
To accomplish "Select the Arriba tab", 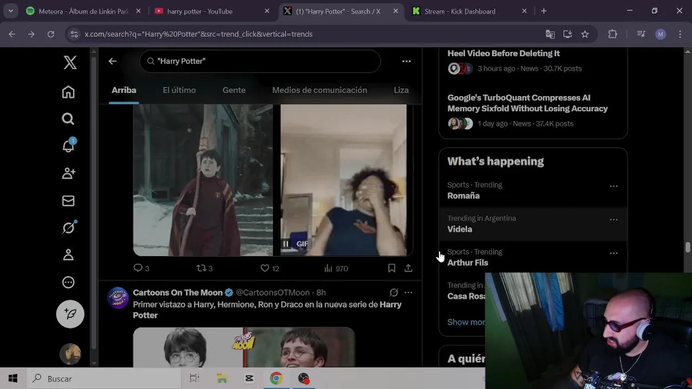I will pos(124,90).
